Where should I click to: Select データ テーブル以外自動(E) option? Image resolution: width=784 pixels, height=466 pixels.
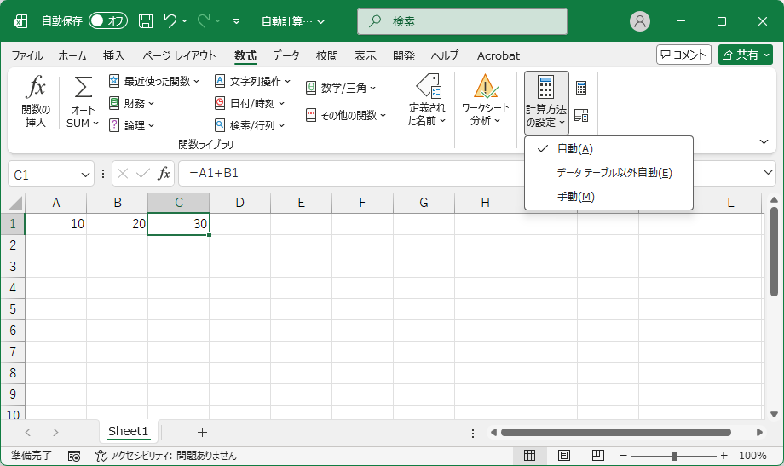point(608,172)
